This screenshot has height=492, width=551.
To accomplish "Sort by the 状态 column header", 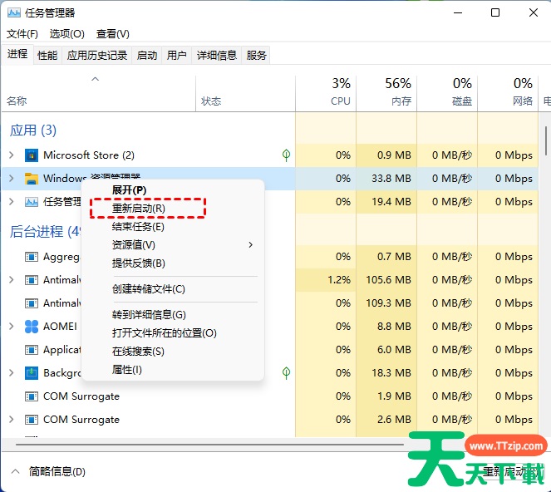I will point(245,93).
